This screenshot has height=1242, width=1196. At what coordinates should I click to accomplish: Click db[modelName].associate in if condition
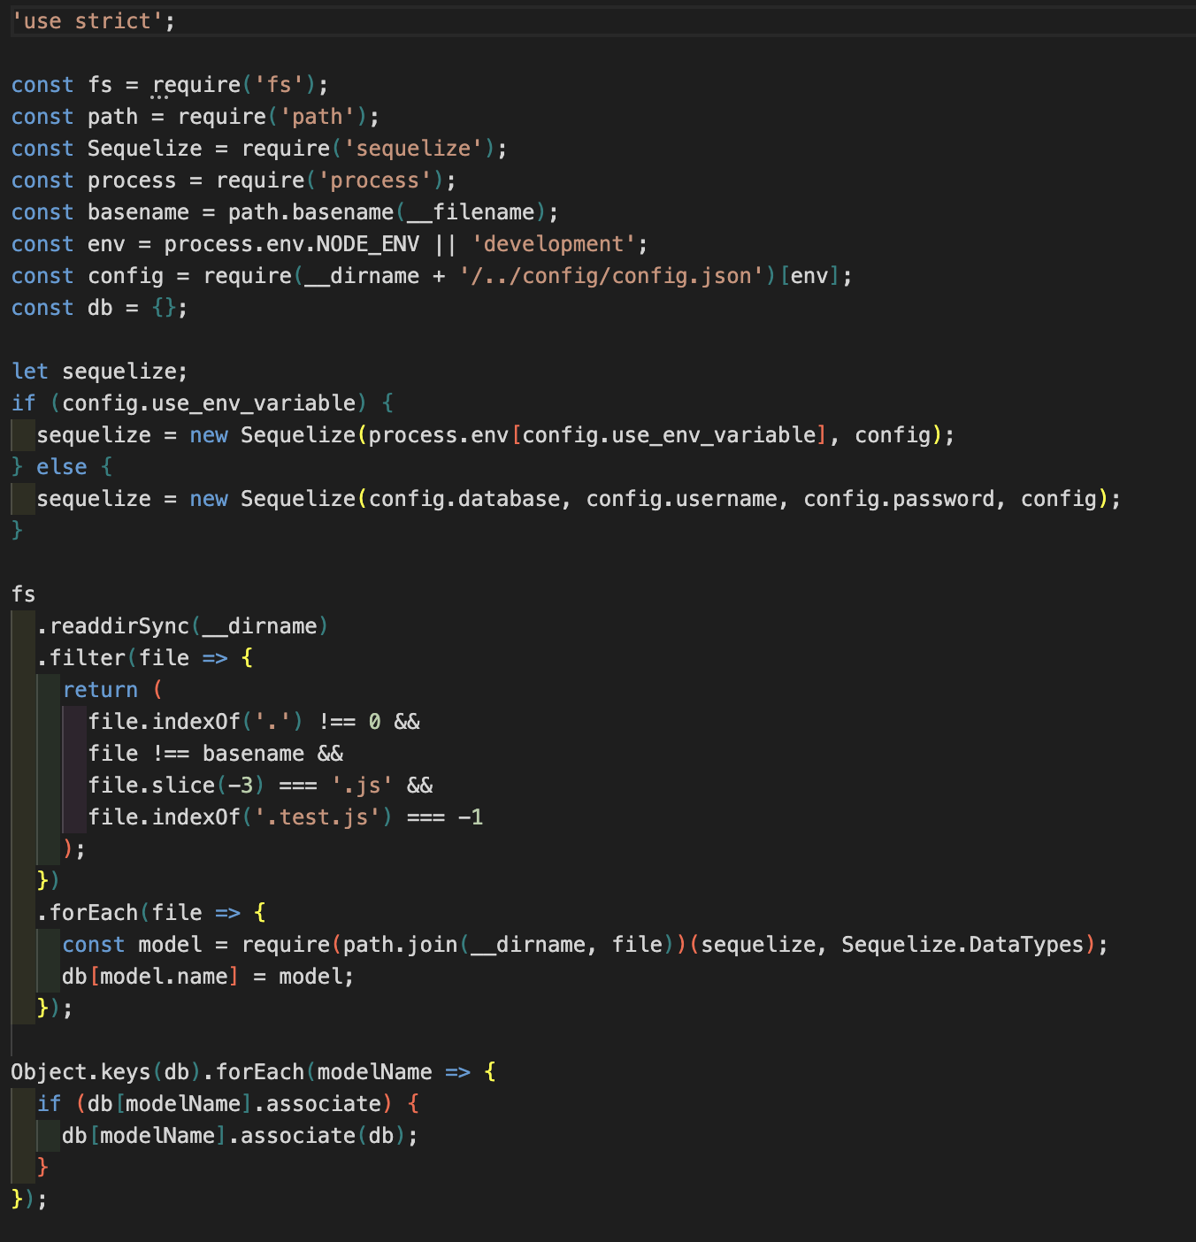(x=234, y=1104)
